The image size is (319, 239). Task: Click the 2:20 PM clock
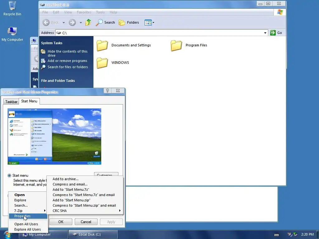(x=307, y=234)
